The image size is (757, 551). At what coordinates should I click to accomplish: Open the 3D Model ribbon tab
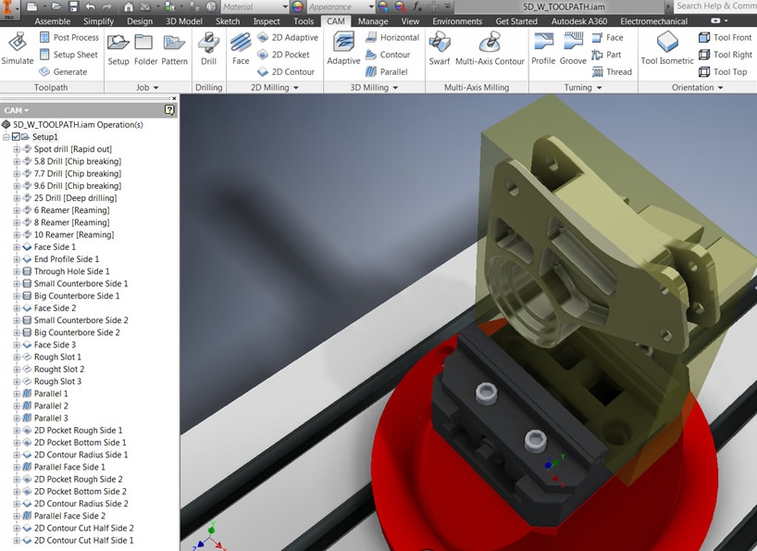(x=184, y=21)
